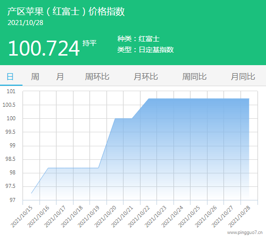The image size is (266, 238).
Task: Click the 类型：日定基指数 type text
Action: coord(145,50)
